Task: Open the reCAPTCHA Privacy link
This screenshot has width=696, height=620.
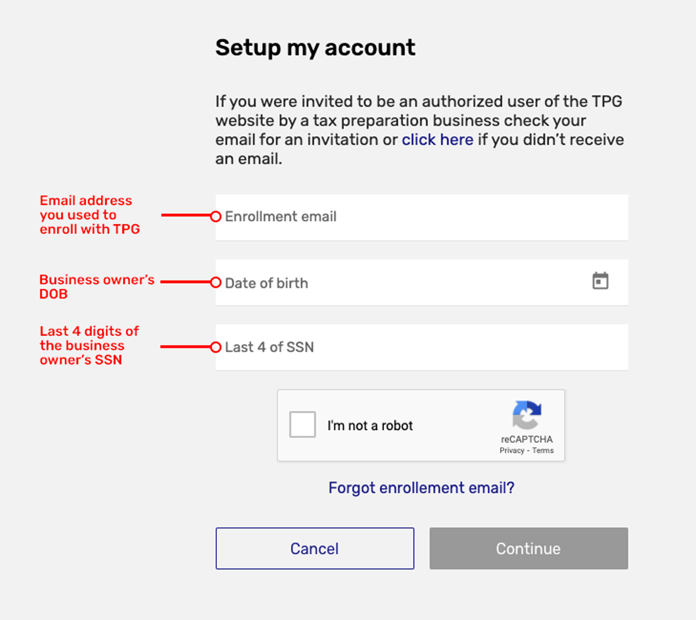Action: [513, 450]
